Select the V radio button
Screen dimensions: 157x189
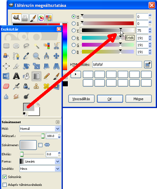coord(73,30)
